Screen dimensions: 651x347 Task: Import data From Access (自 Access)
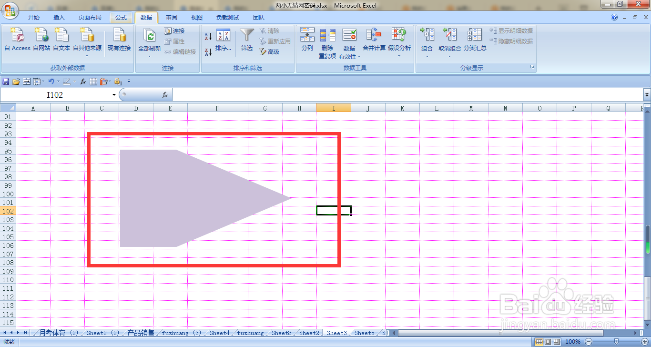pos(17,40)
